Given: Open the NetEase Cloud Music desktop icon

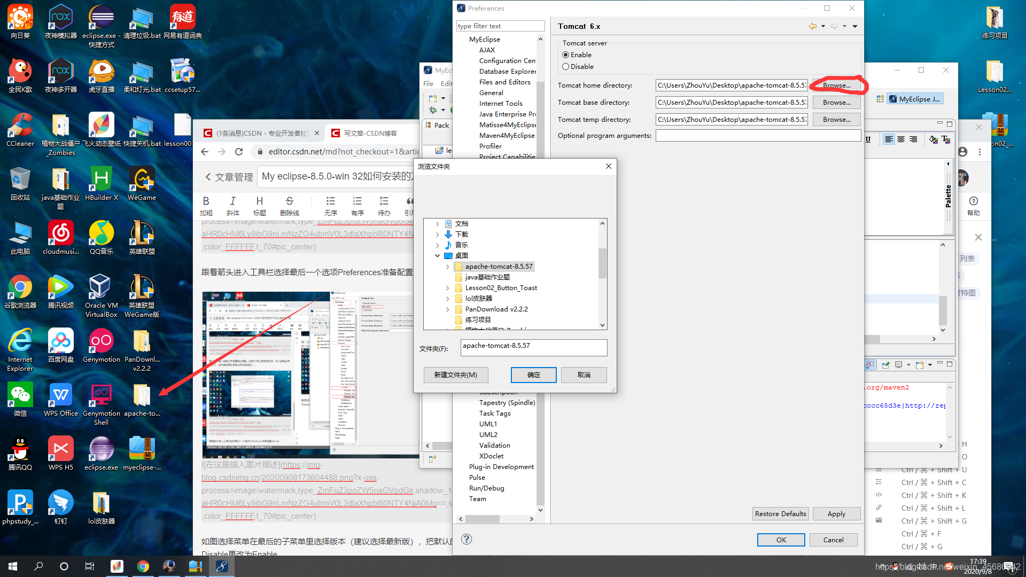Looking at the screenshot, I should tap(60, 238).
